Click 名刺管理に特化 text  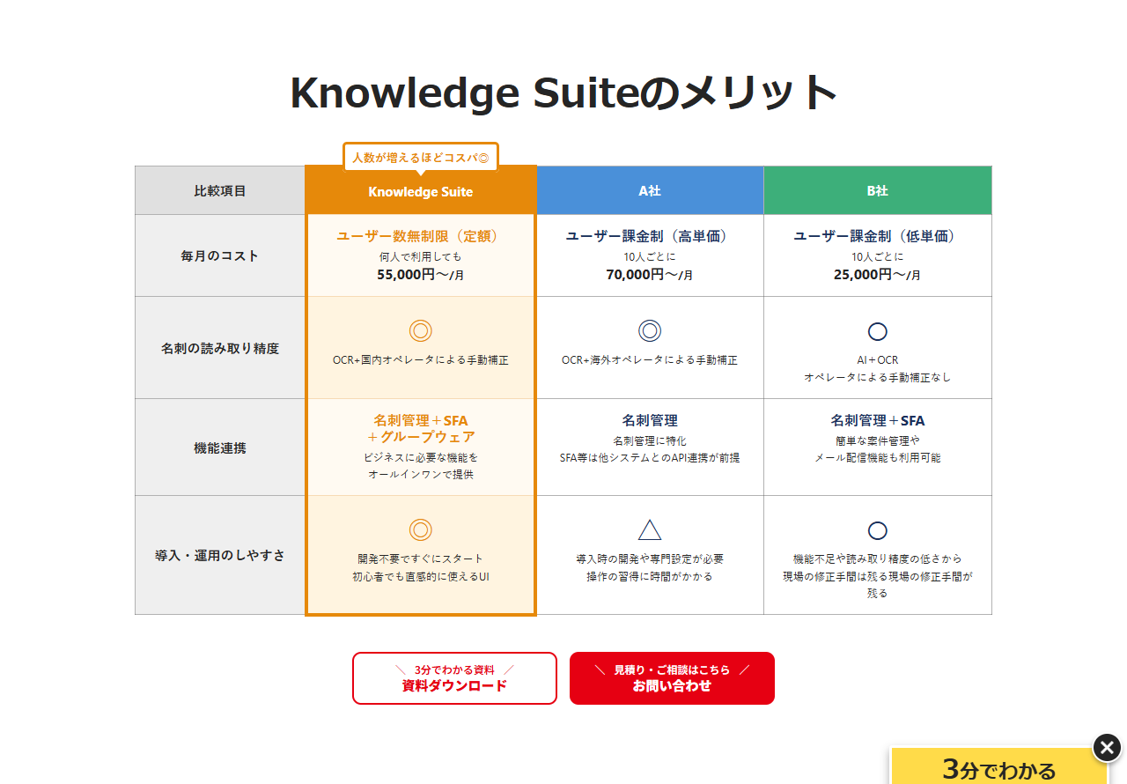(650, 440)
